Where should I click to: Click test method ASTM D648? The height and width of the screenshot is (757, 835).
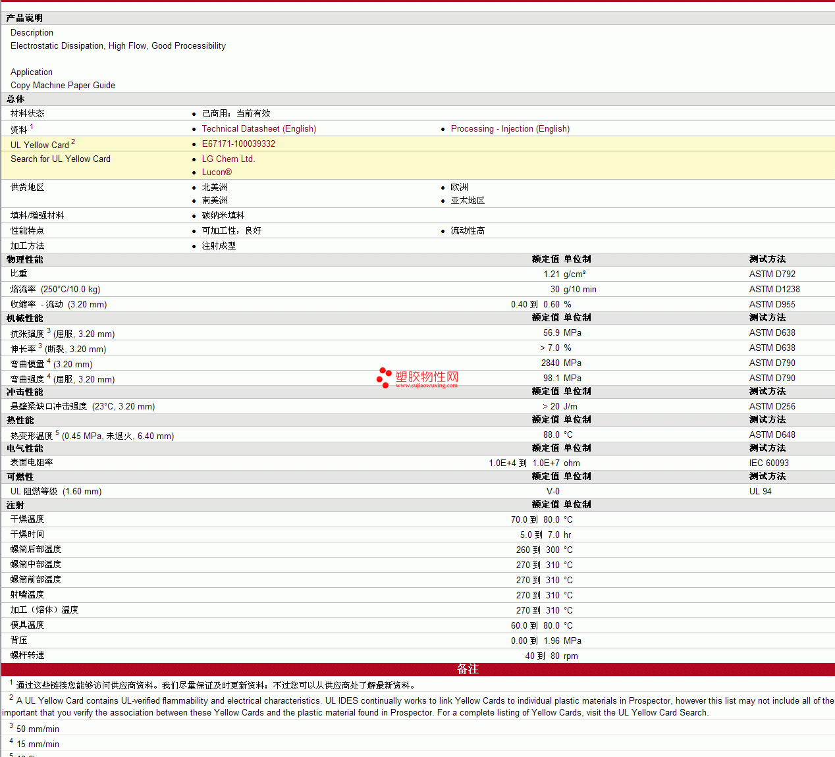[772, 435]
